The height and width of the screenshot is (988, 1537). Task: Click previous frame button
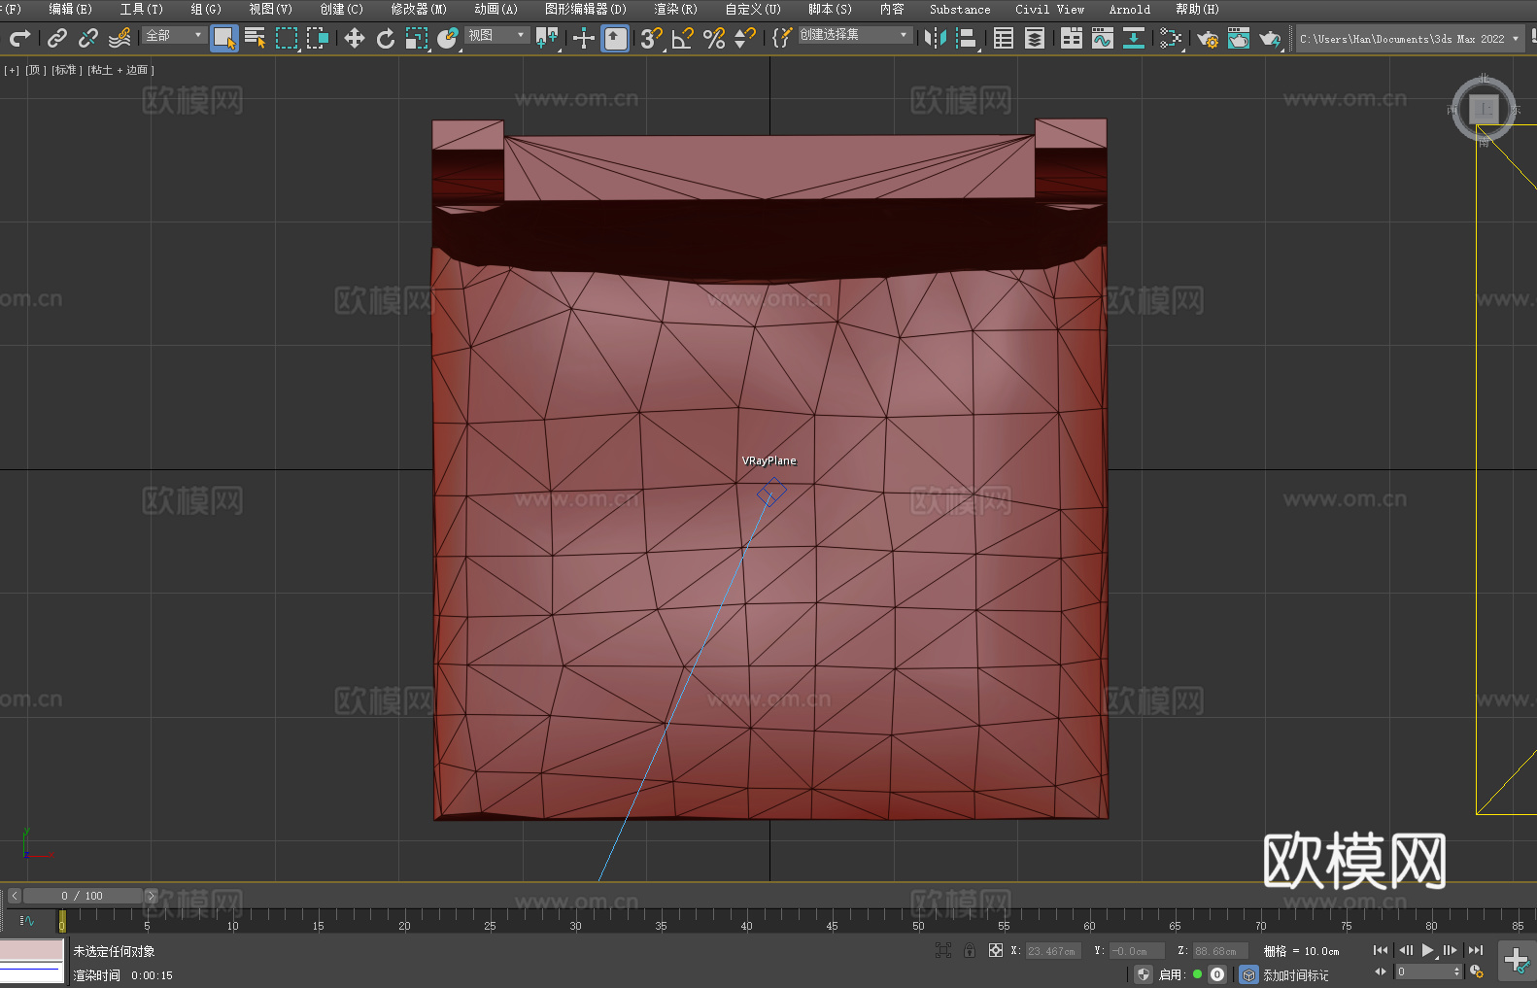pos(1405,950)
